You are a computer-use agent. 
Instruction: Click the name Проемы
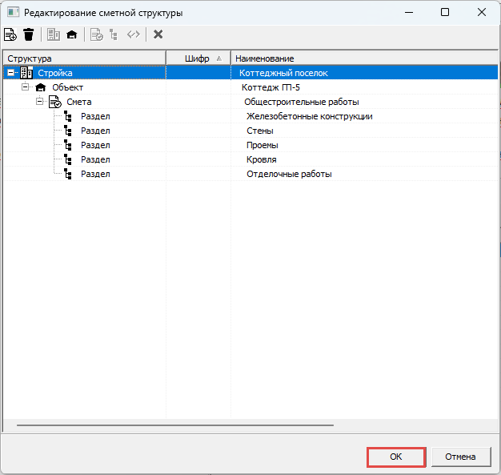262,145
